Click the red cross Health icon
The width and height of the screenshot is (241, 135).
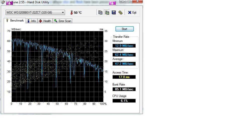tap(40, 21)
